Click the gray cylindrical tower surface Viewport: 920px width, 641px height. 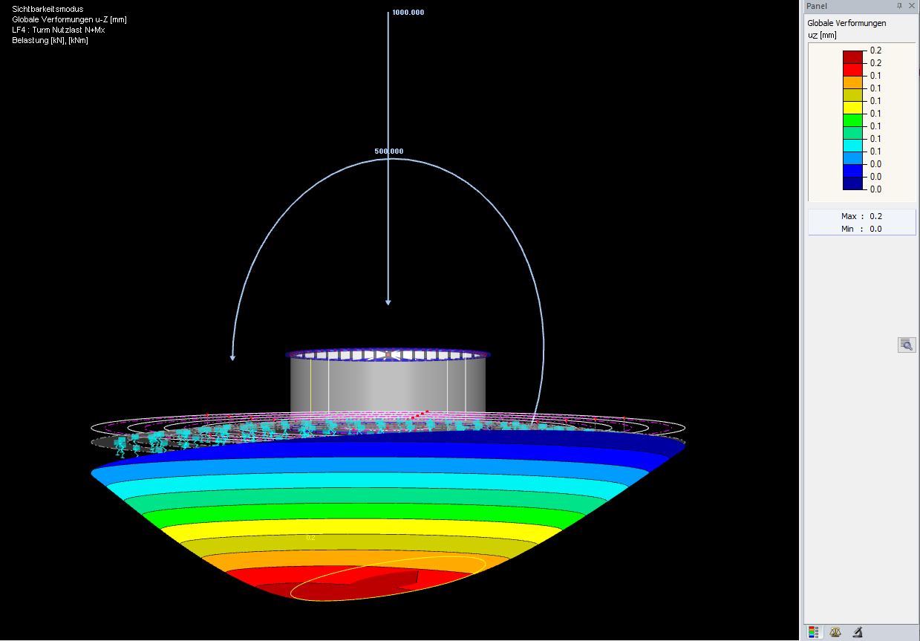[x=388, y=386]
